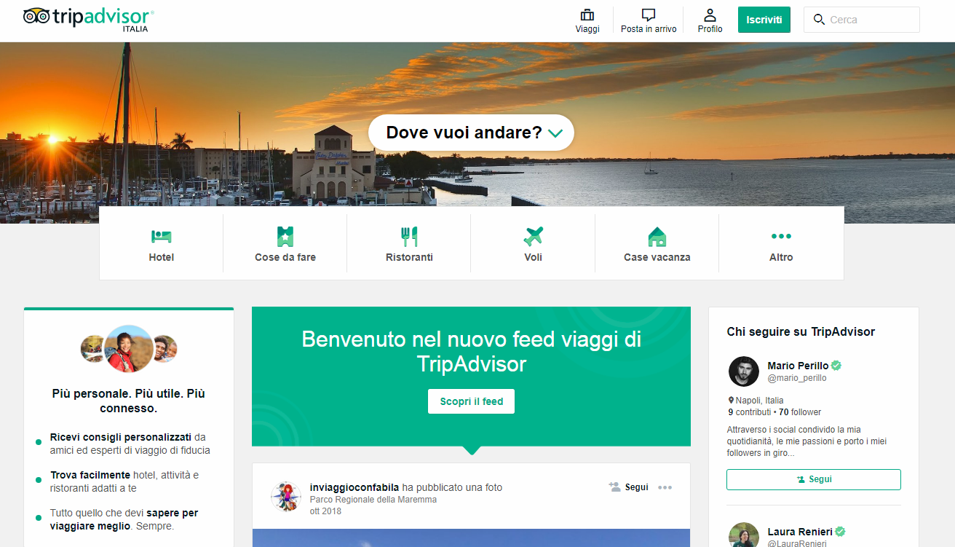
Task: Select the Hotel bed icon
Action: click(162, 236)
